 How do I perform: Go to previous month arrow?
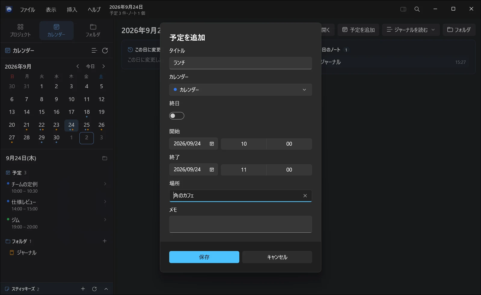pyautogui.click(x=78, y=66)
